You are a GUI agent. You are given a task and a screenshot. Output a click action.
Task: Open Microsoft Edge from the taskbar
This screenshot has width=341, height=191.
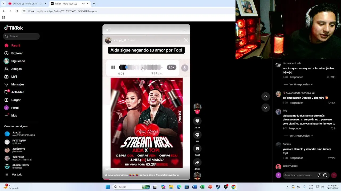point(179,187)
